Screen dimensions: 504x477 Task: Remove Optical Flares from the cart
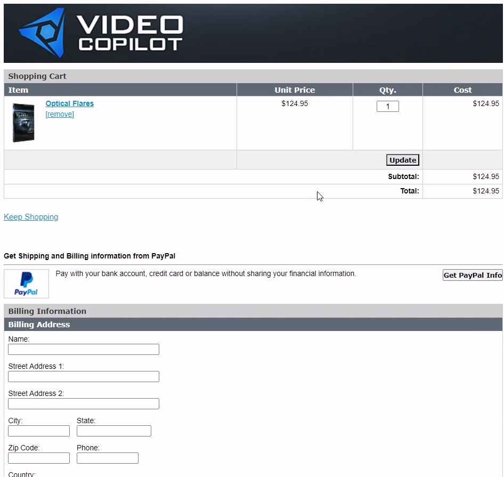tap(60, 114)
